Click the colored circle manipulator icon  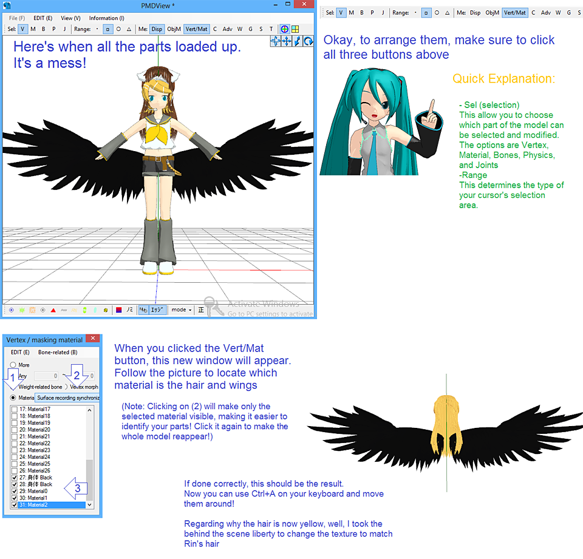(284, 29)
